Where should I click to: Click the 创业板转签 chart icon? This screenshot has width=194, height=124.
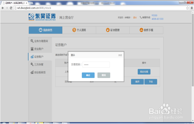32,72
